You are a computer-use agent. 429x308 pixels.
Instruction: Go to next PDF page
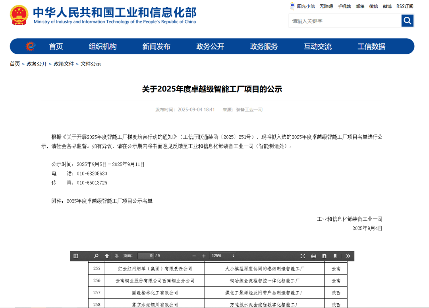(116, 256)
